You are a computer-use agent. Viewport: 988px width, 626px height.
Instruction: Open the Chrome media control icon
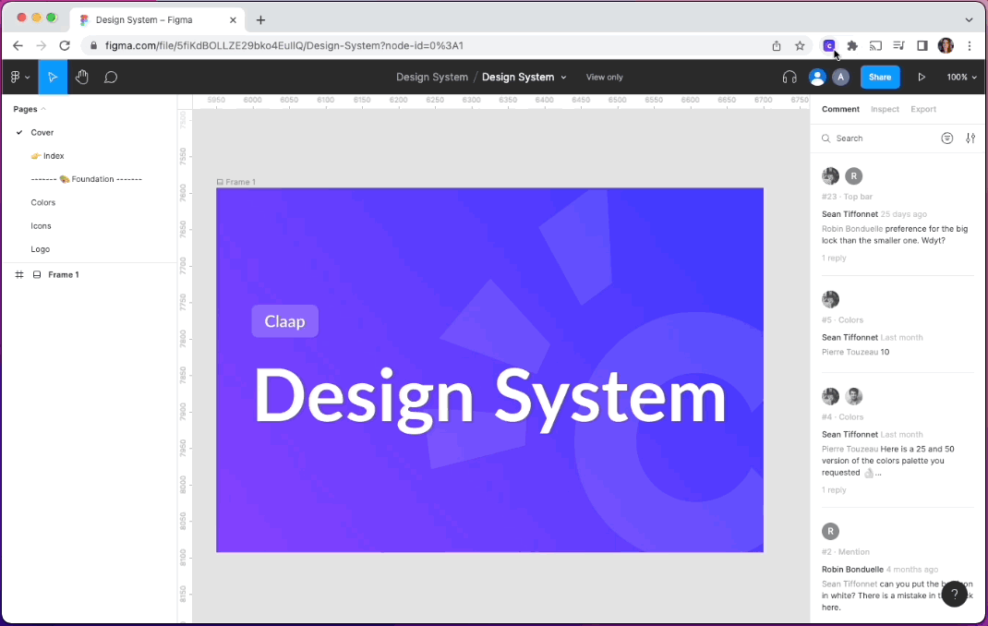(899, 45)
